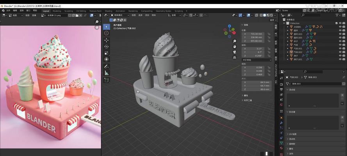Activate the Scale tool in the viewport toolbar

(107, 53)
